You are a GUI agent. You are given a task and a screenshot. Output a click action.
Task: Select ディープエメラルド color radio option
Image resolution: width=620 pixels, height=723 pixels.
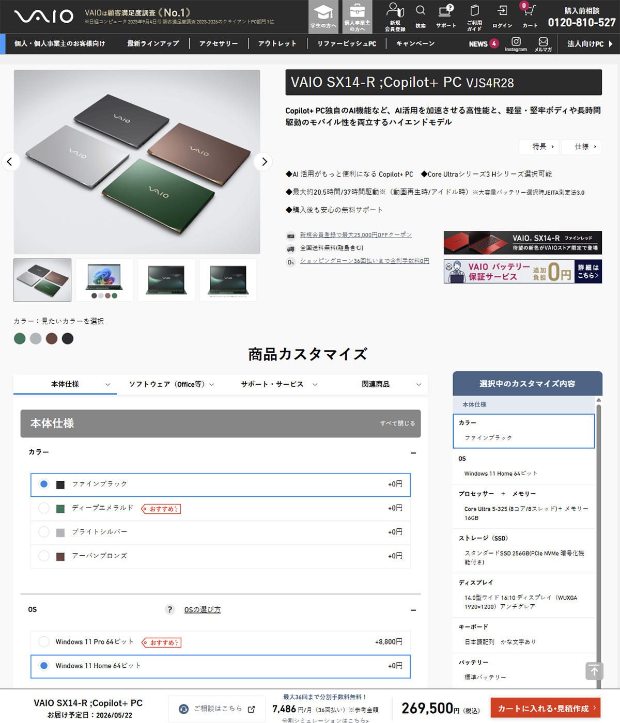[x=44, y=508]
